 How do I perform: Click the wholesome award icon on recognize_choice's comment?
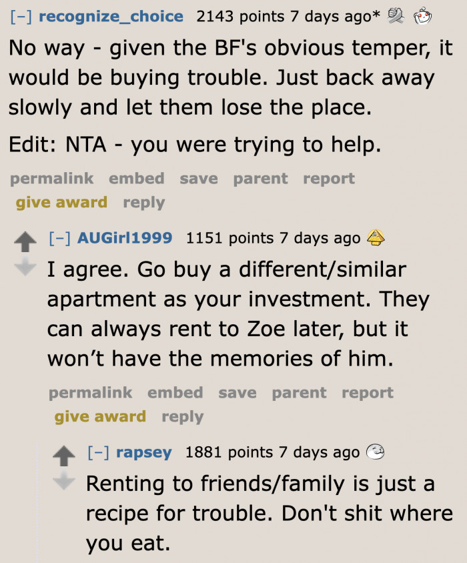(x=395, y=16)
